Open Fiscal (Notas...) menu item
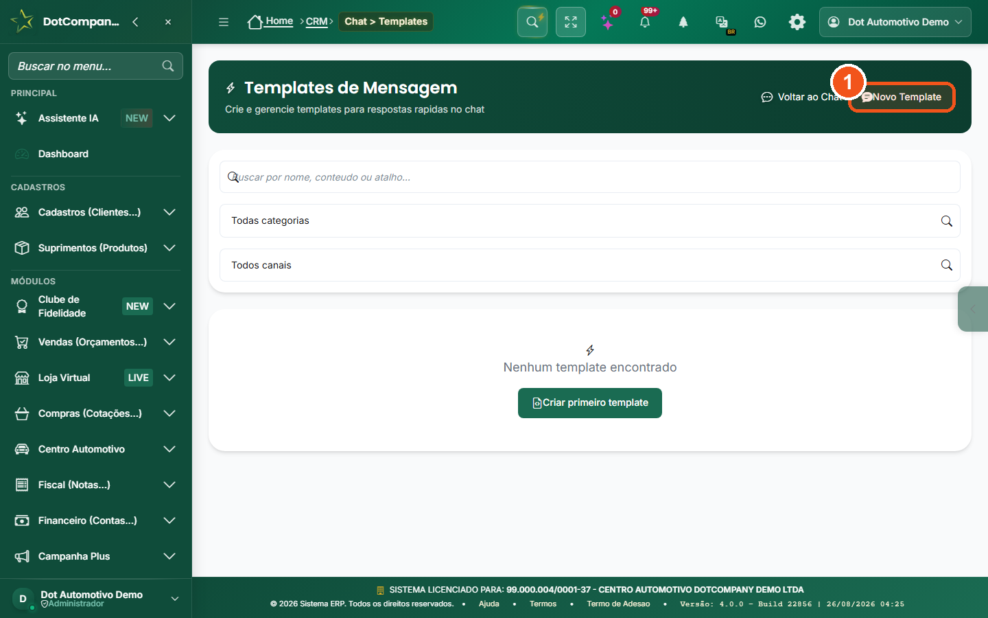 tap(74, 485)
